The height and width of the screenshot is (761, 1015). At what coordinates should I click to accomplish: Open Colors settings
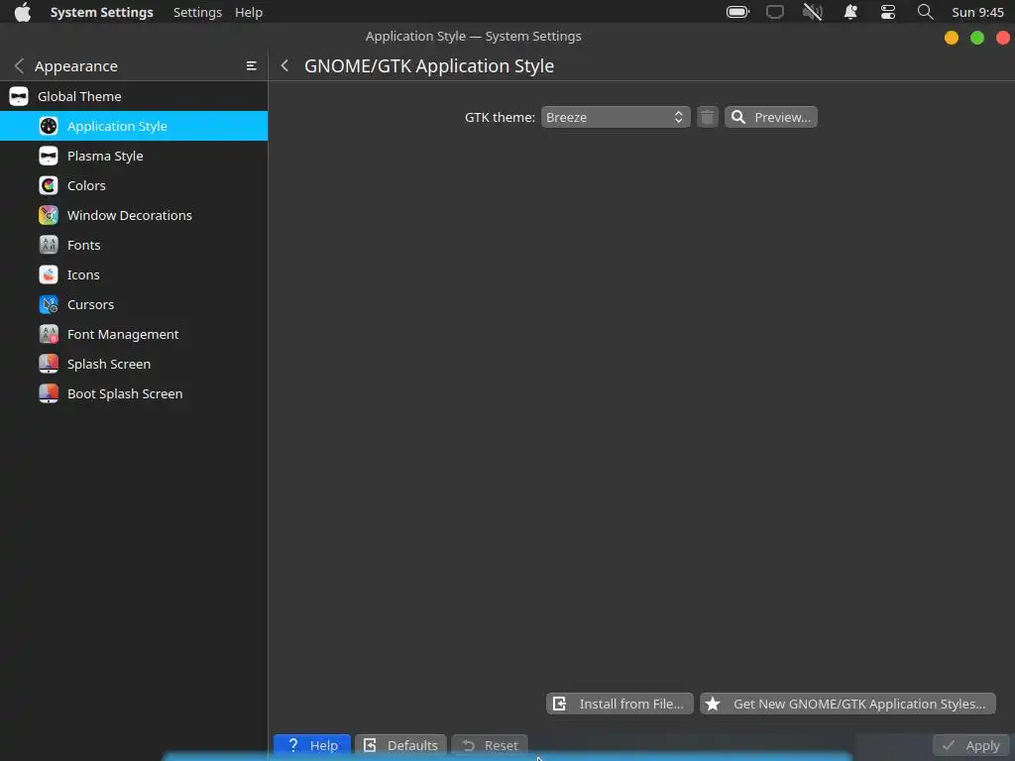[134, 185]
